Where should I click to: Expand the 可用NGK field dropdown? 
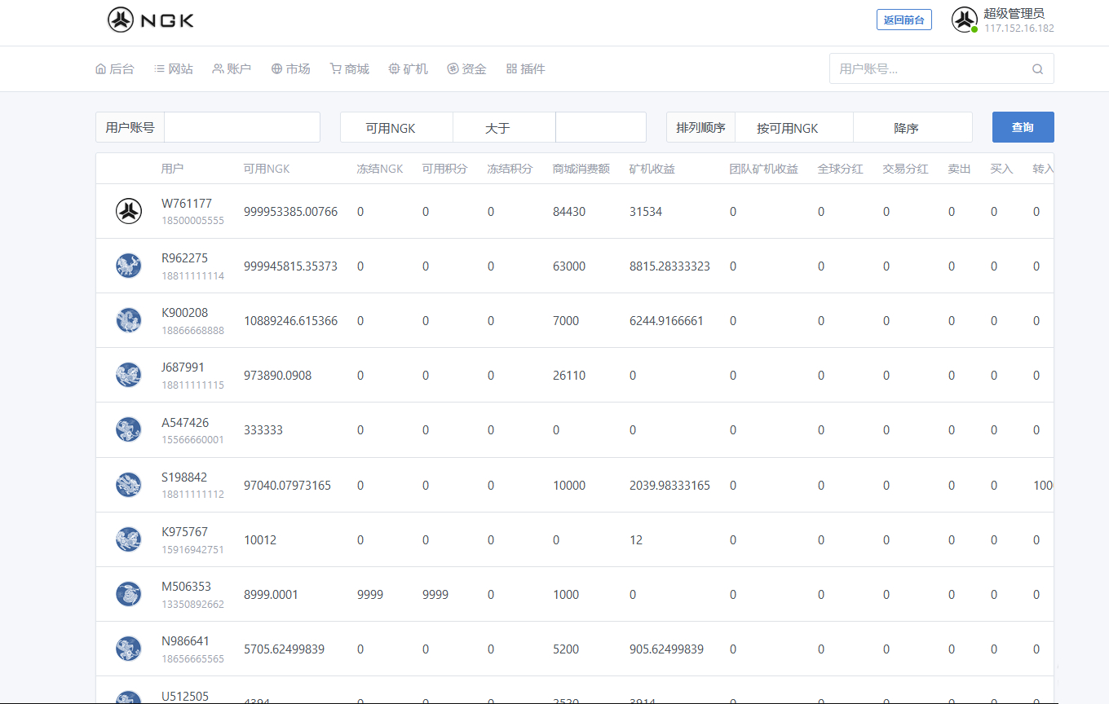tap(396, 128)
